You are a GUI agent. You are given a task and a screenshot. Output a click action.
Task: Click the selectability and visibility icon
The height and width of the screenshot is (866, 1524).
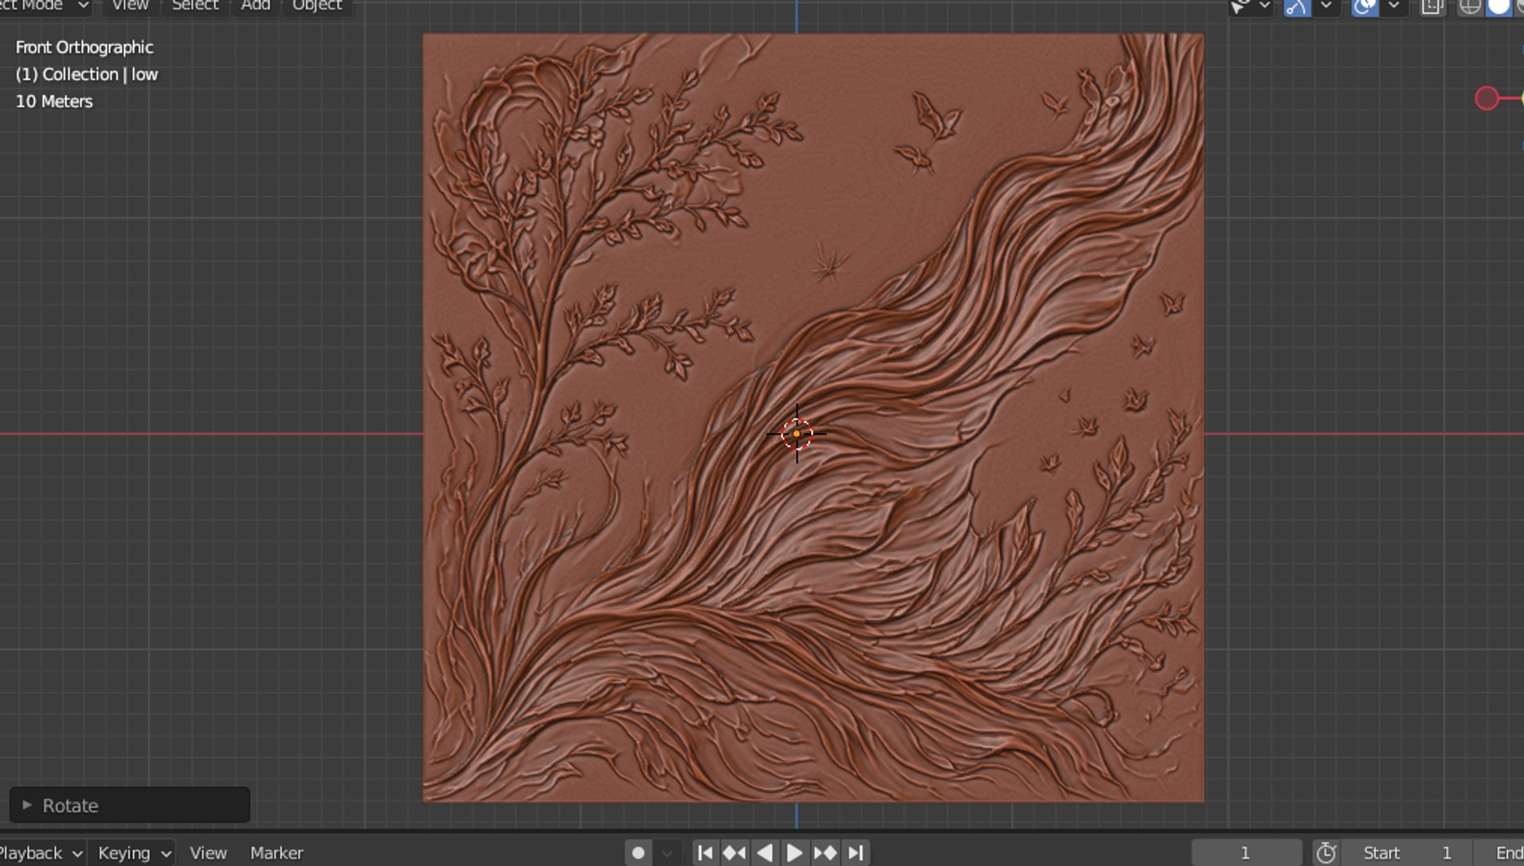click(x=1241, y=6)
